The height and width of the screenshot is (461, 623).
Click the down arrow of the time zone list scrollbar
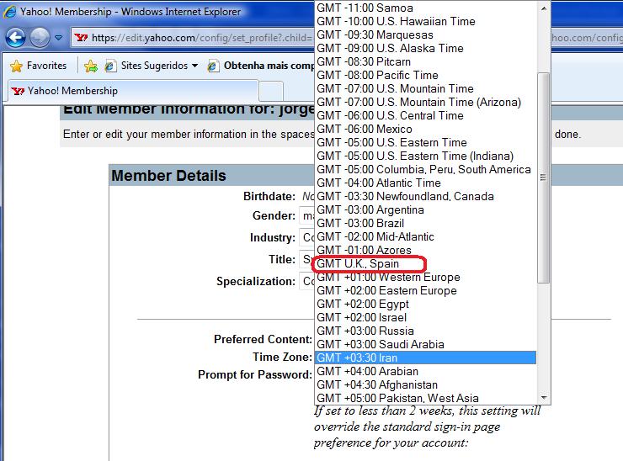543,398
